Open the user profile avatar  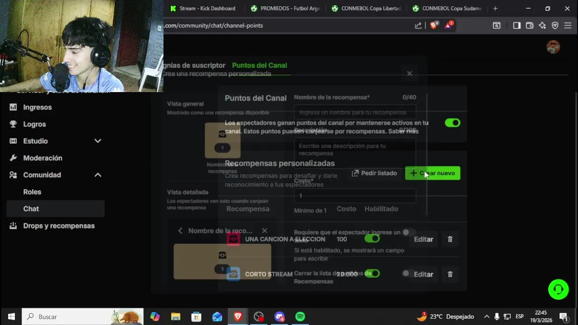pyautogui.click(x=553, y=47)
